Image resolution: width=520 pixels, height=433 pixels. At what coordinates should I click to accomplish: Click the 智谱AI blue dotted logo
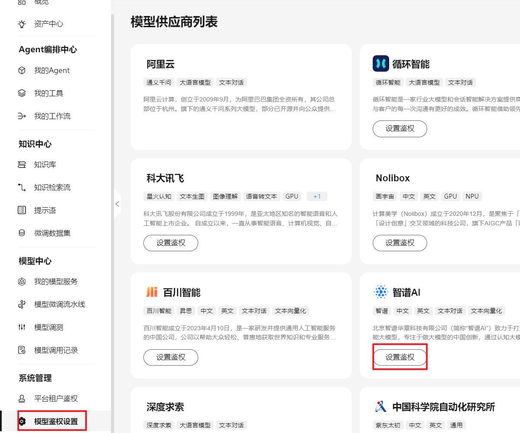click(380, 292)
